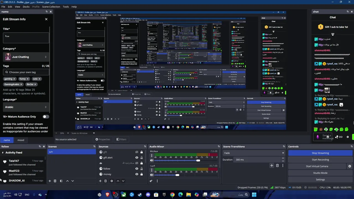354x199 pixels.
Task: Open the Language Arabic dropdown
Action: pyautogui.click(x=26, y=107)
